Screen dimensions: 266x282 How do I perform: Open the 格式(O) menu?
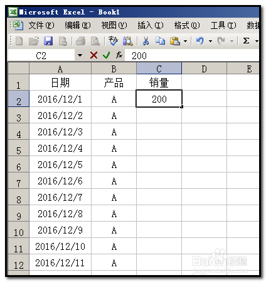click(187, 25)
